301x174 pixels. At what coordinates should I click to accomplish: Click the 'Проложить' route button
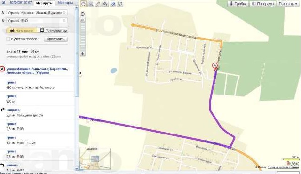[55, 39]
